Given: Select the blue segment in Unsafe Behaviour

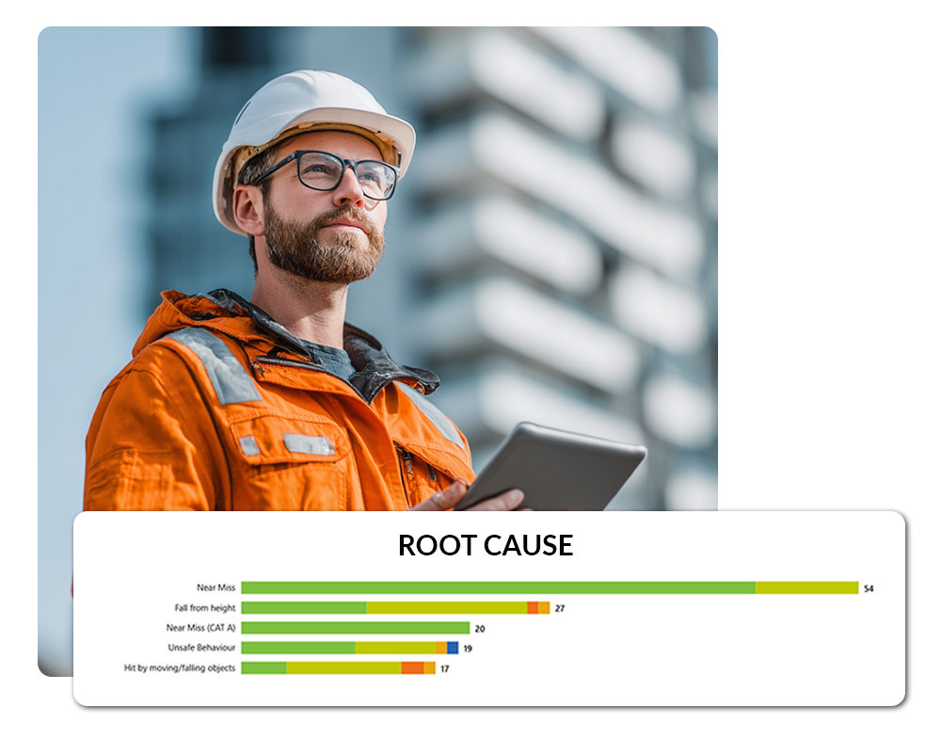Looking at the screenshot, I should (x=452, y=648).
